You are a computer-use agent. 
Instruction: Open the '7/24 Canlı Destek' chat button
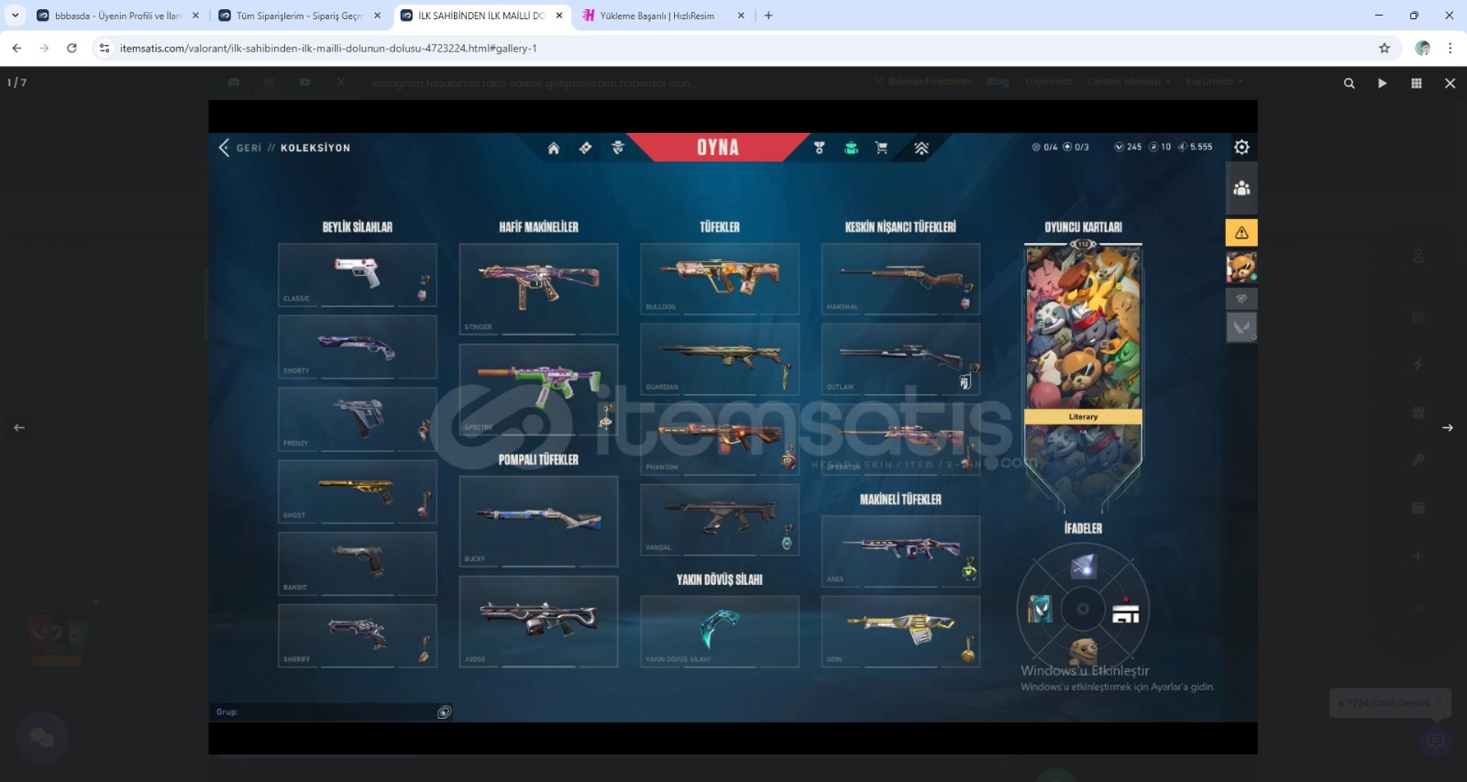pos(1389,703)
